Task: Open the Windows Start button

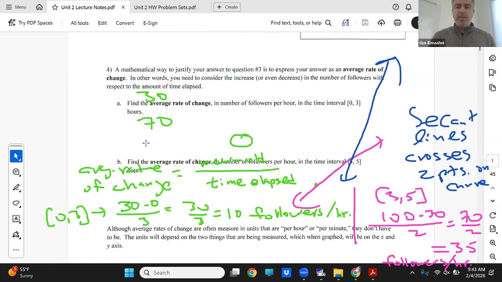Action: click(x=129, y=273)
